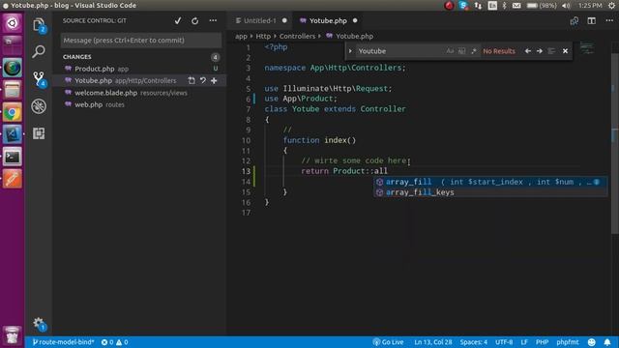The width and height of the screenshot is (619, 348).
Task: Change language mode PHP in status bar
Action: point(542,342)
